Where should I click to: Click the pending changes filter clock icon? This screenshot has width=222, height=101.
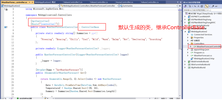[190, 6]
